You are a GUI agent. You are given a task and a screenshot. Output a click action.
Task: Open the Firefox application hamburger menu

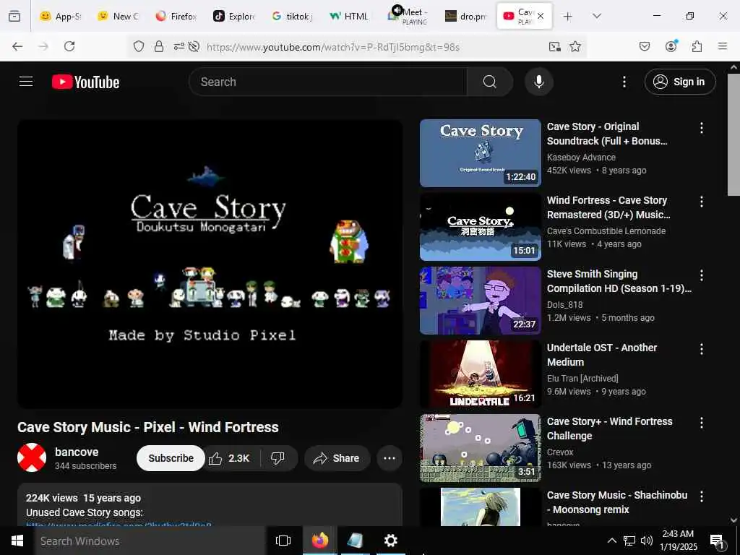tap(722, 46)
